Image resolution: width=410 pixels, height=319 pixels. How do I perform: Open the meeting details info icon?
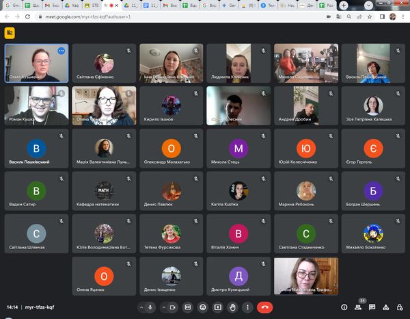tap(344, 307)
